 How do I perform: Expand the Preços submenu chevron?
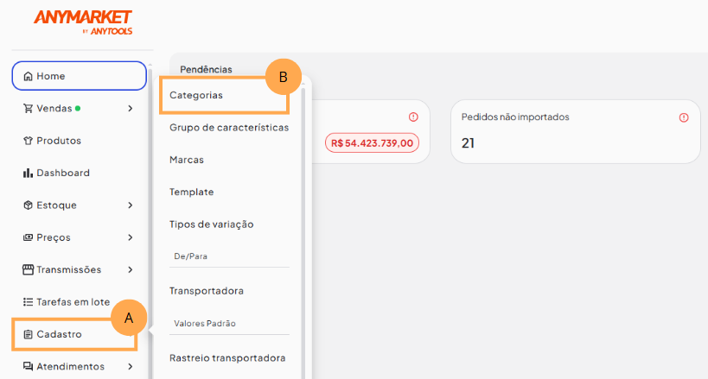(x=130, y=237)
